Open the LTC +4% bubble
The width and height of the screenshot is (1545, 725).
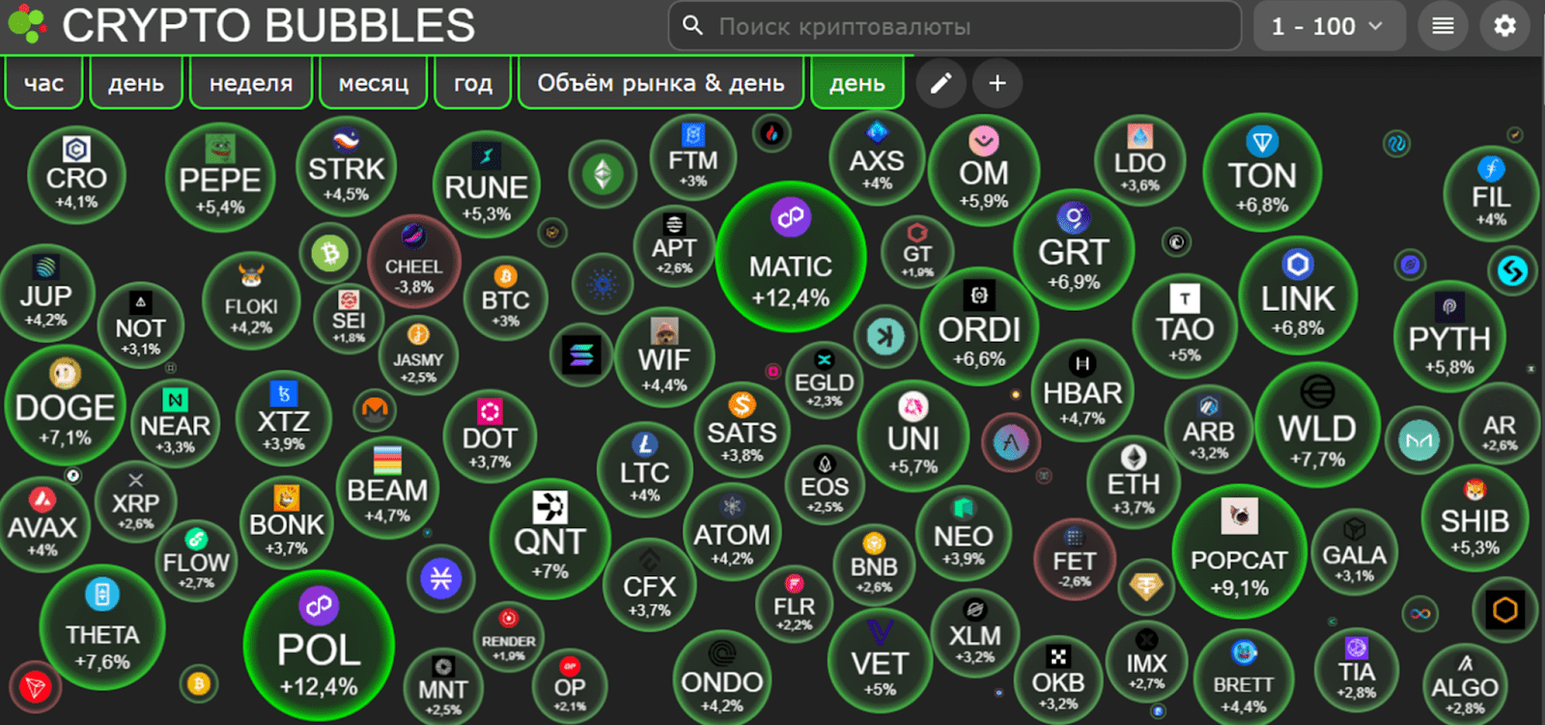(644, 470)
